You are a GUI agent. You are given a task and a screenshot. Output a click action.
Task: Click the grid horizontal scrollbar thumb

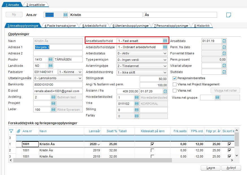tap(93, 160)
